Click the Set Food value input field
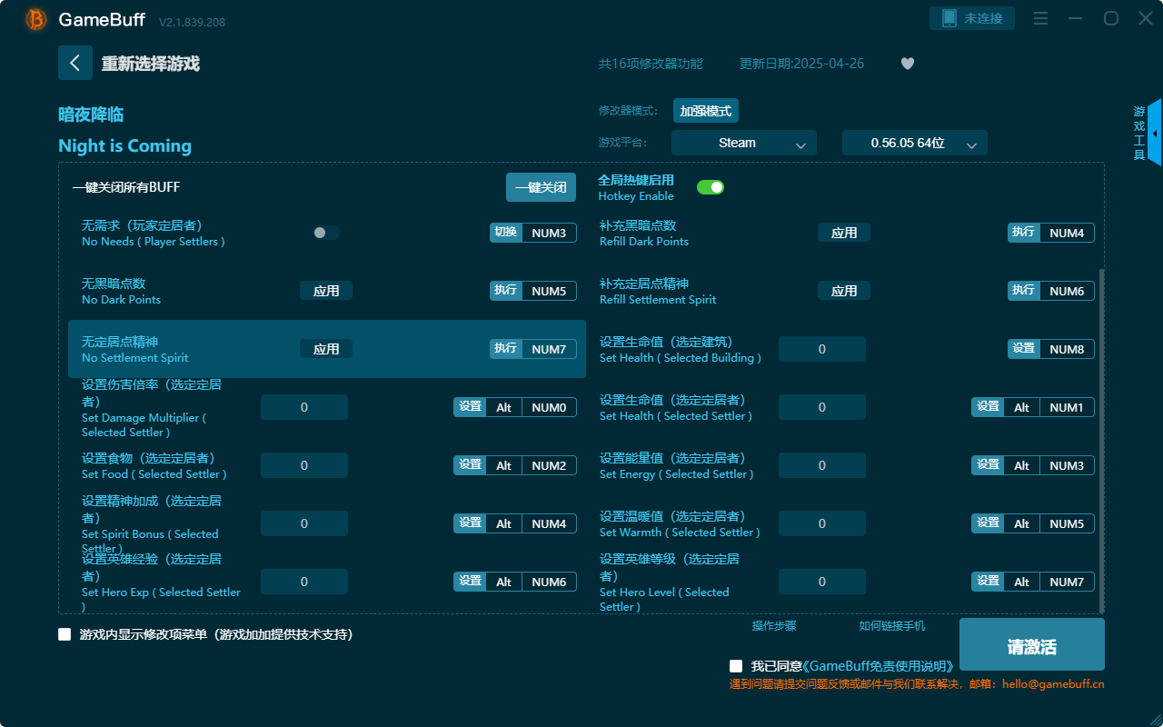Image resolution: width=1163 pixels, height=727 pixels. click(303, 464)
